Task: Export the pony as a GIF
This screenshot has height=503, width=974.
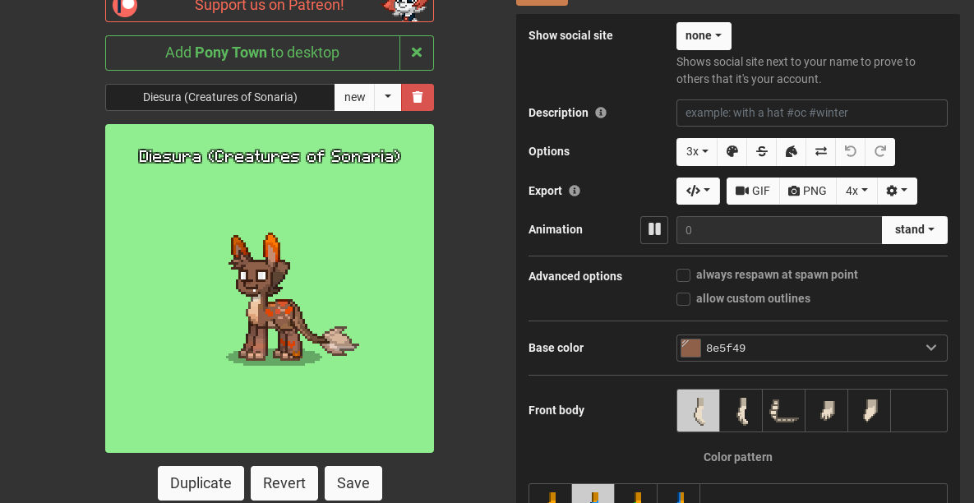Action: [752, 191]
